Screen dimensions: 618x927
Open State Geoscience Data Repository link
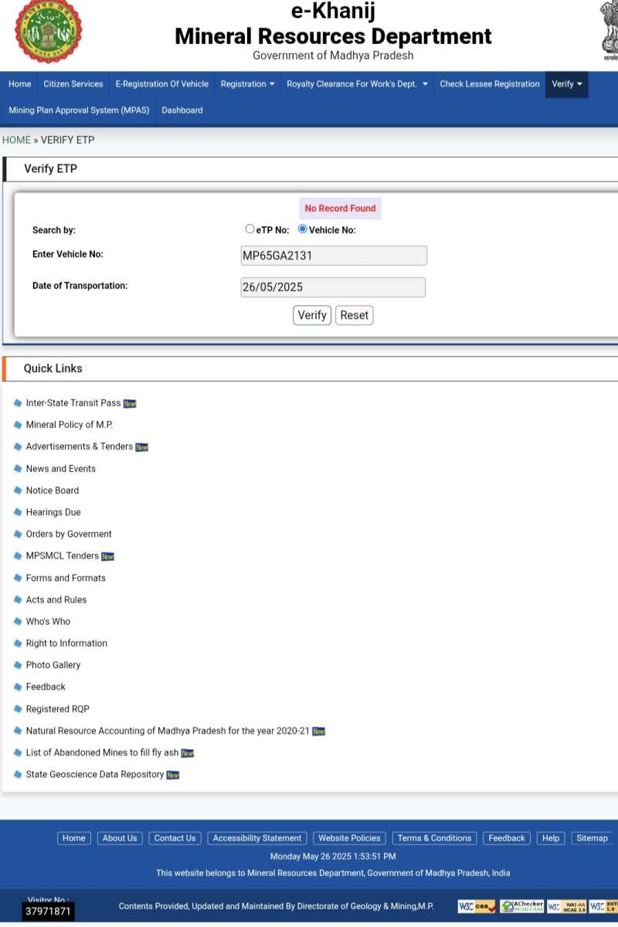click(x=95, y=774)
